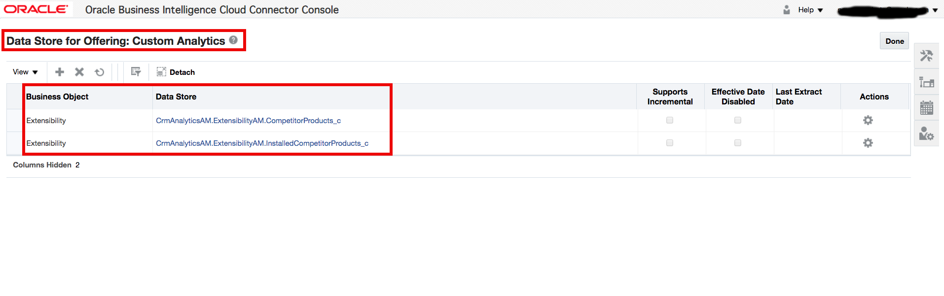Open the extract schedules calendar icon in sidebar
Viewport: 944px width, 296px height.
(926, 107)
